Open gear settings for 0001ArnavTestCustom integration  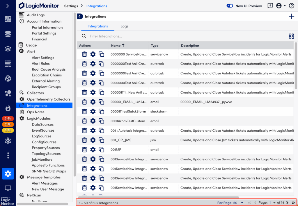(x=93, y=121)
